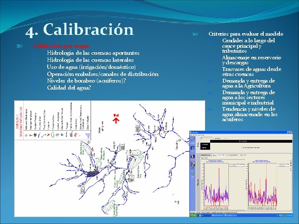
Task: Expand the first results dropdown above charts
Action: (x=211, y=155)
